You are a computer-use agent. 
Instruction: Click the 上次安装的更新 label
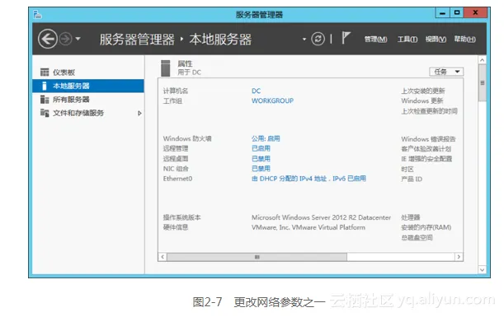coord(423,91)
